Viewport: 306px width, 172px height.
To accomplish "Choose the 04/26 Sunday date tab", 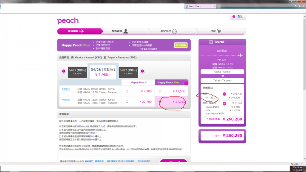I will click(103, 72).
